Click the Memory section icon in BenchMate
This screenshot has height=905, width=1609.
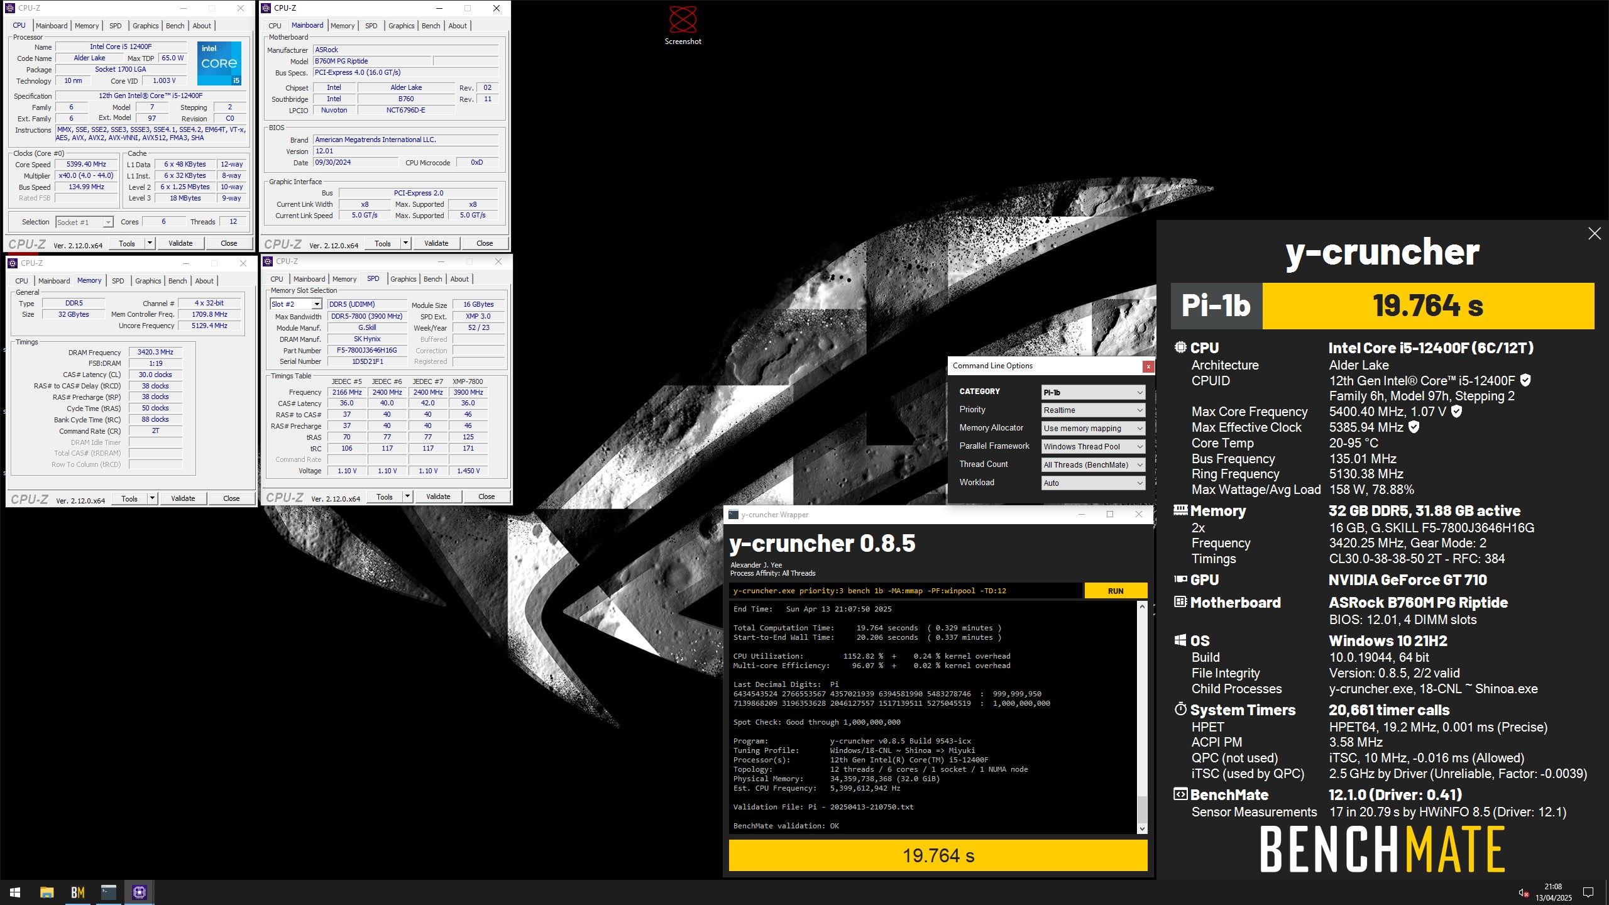coord(1180,510)
